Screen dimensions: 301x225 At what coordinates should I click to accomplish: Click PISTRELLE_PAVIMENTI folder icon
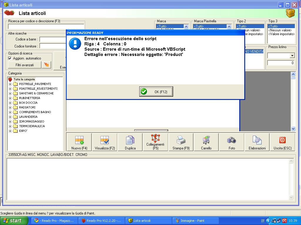(15, 84)
